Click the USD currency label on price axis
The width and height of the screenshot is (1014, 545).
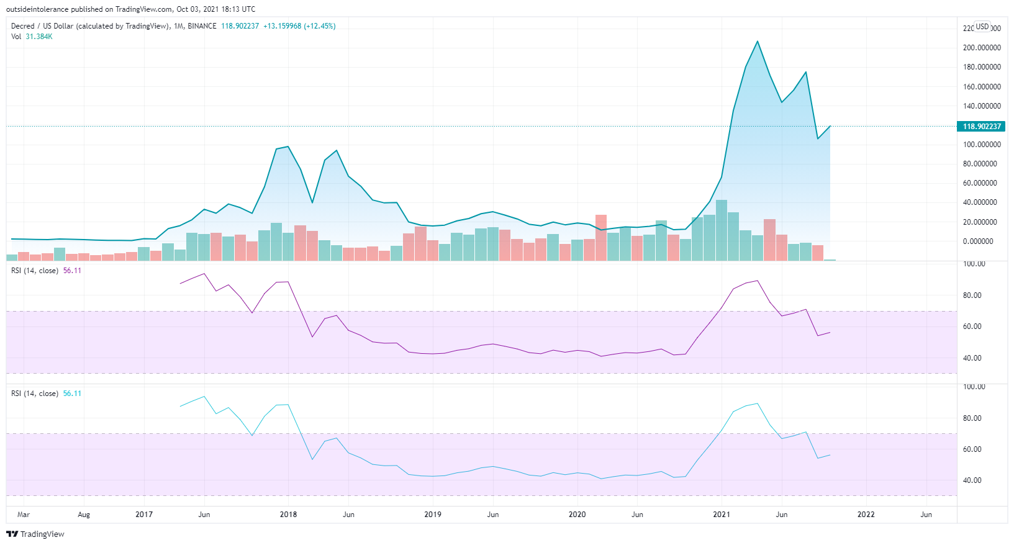pos(982,27)
